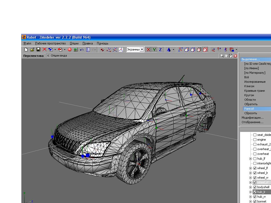Click the red square maximize viewport icon
271x203 pixels.
coord(235,56)
